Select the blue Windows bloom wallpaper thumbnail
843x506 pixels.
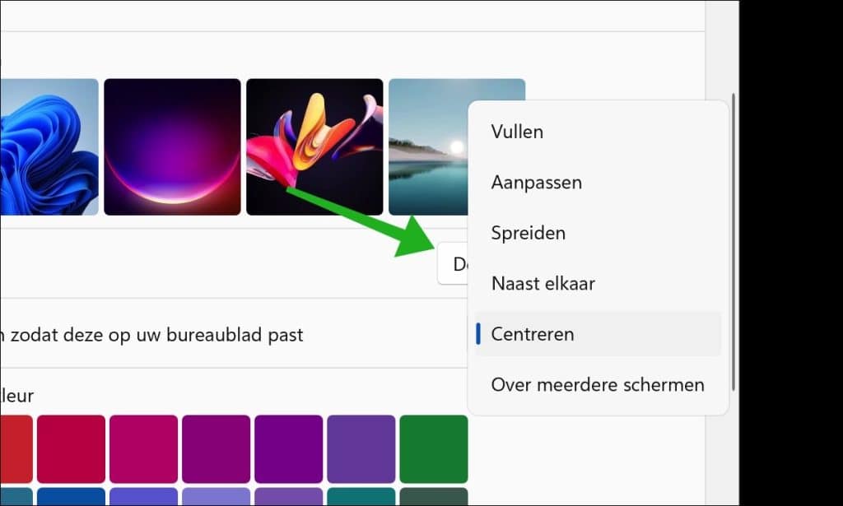(x=49, y=146)
